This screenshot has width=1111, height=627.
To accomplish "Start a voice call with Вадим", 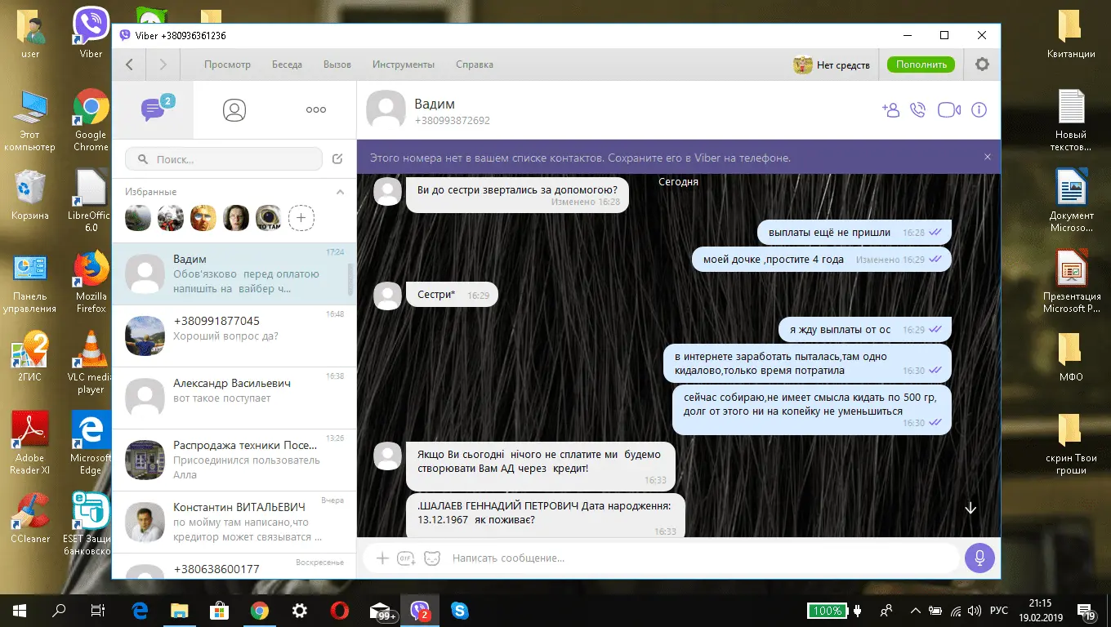I will coord(918,110).
